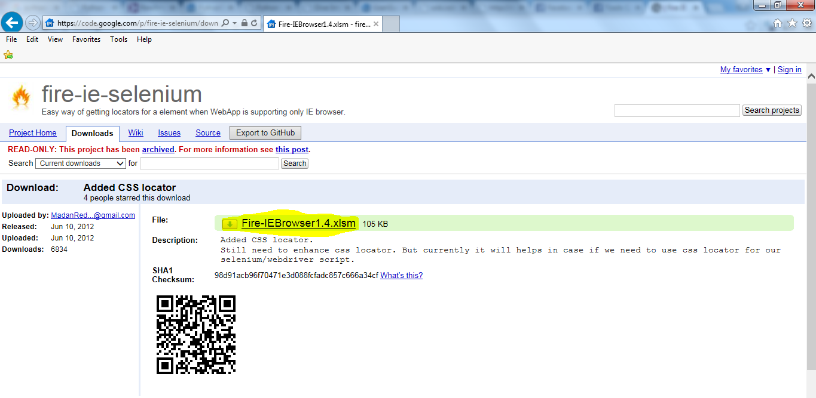816x398 pixels.
Task: Follow the 'archived' link
Action: tap(158, 150)
